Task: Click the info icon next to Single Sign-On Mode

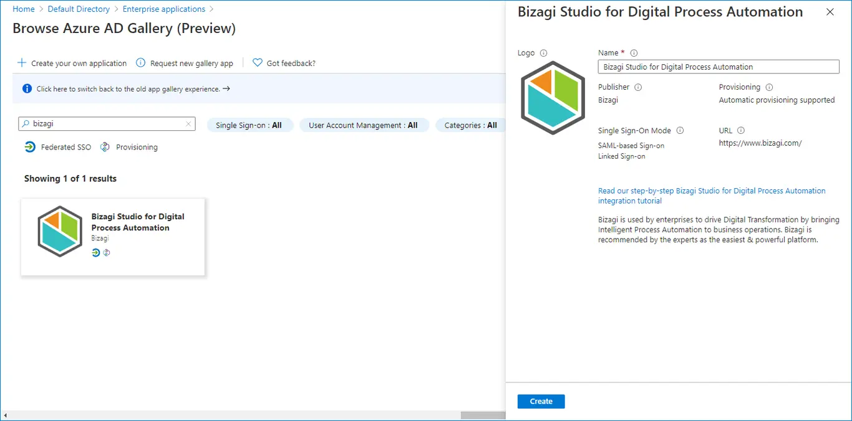Action: point(680,131)
